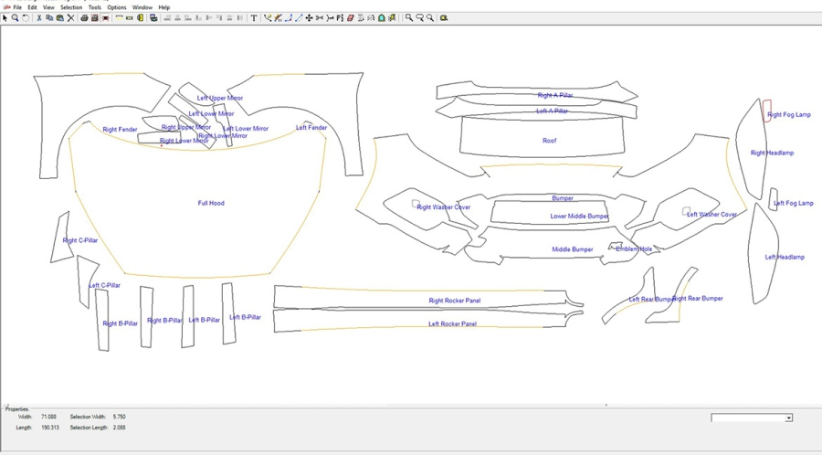This screenshot has height=455, width=822.
Task: Click the last plain magnifier icon
Action: [430, 18]
